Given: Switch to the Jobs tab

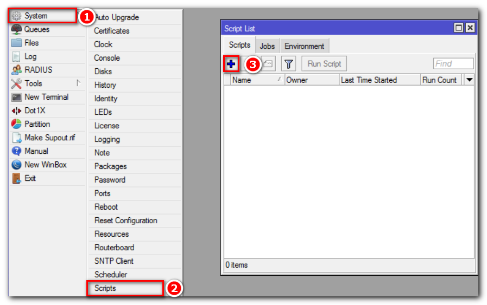Looking at the screenshot, I should (x=267, y=46).
